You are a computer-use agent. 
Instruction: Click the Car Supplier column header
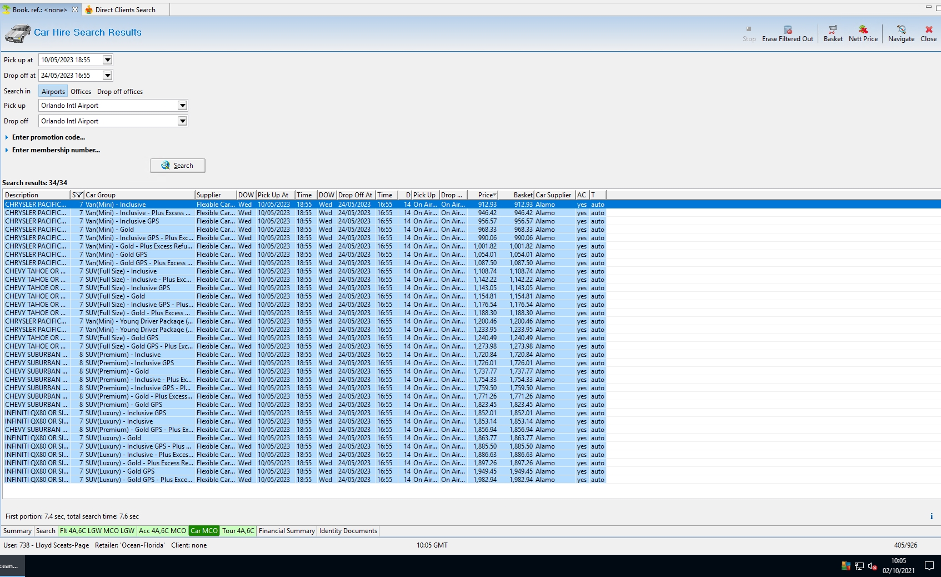click(x=554, y=195)
